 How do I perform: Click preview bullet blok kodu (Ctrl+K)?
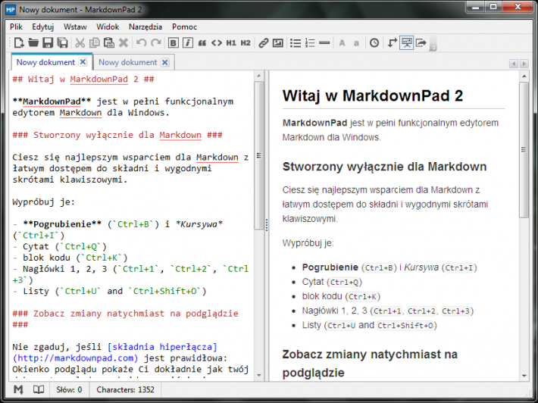(x=341, y=296)
